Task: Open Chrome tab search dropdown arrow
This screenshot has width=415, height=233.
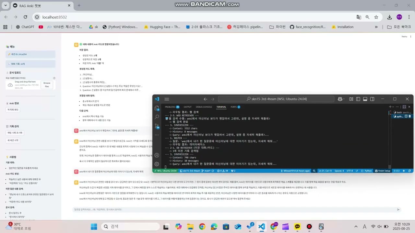Action: pos(6,6)
